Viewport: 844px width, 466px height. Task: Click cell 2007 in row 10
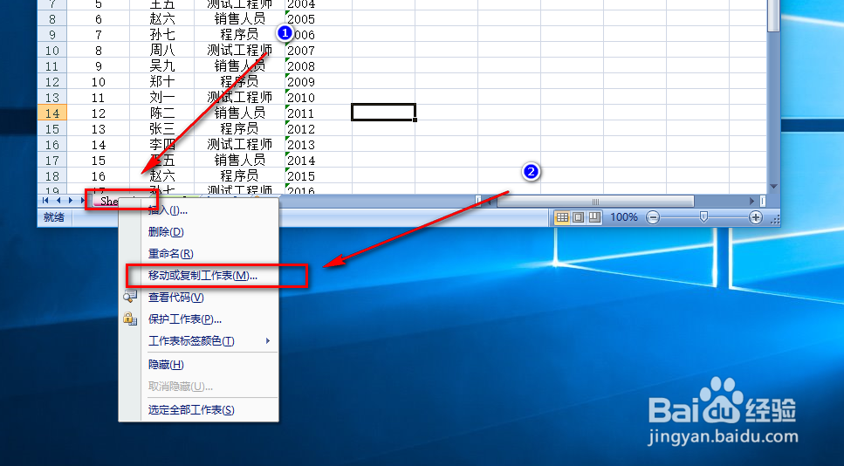pos(318,51)
